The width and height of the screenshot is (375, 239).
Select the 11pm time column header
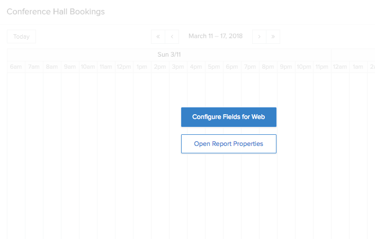[x=322, y=67]
